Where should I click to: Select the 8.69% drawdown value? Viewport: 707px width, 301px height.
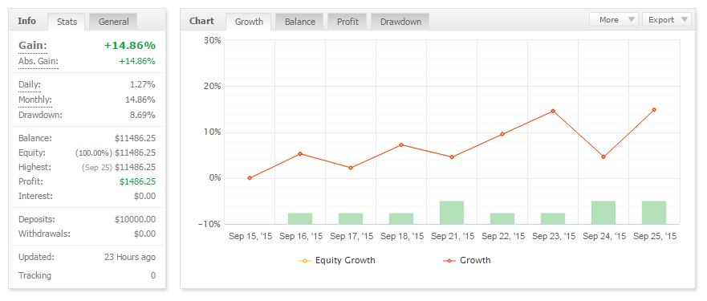143,115
